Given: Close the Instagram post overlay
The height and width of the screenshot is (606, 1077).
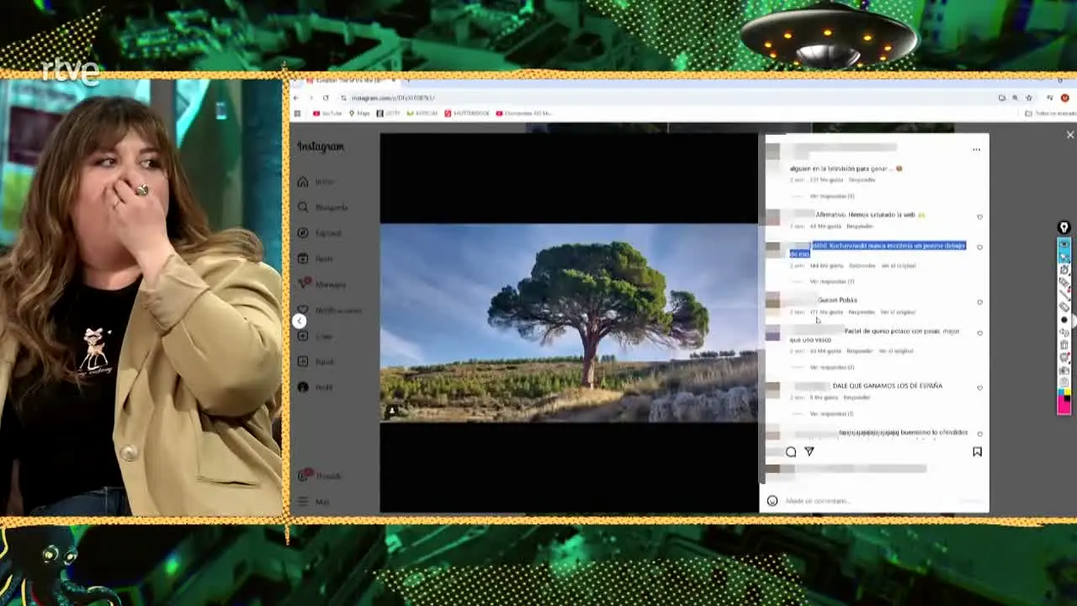Looking at the screenshot, I should [x=1070, y=135].
